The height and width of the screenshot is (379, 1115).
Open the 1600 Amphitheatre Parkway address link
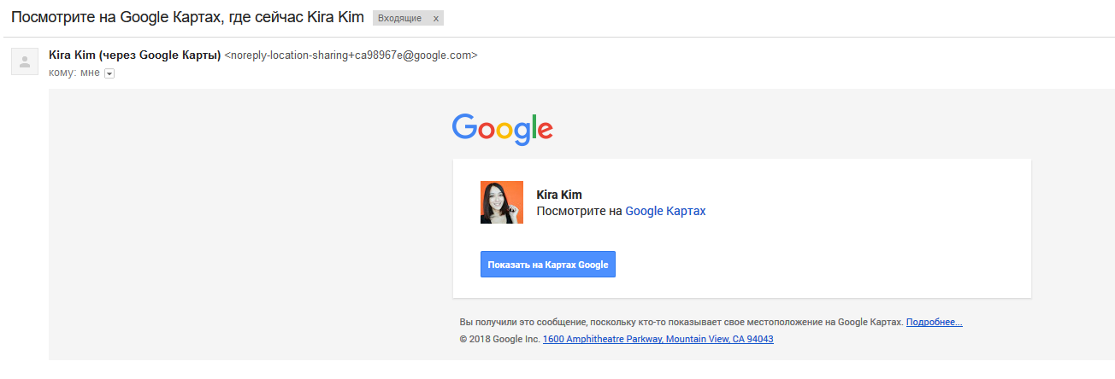658,339
